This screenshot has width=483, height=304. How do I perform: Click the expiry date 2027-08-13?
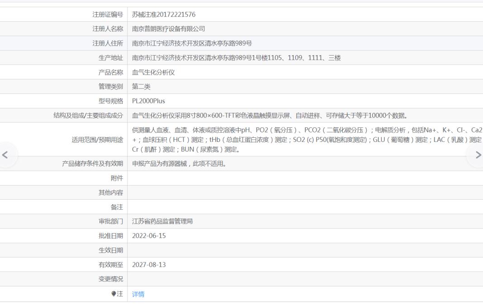click(149, 265)
